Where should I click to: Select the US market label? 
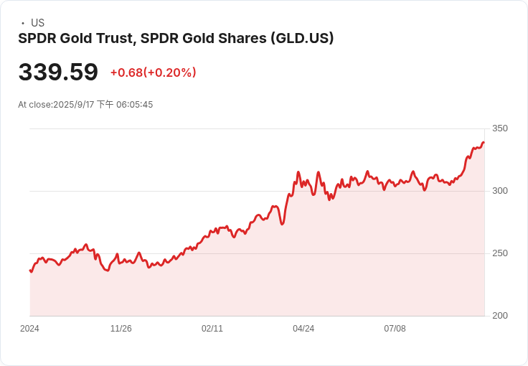coord(37,23)
